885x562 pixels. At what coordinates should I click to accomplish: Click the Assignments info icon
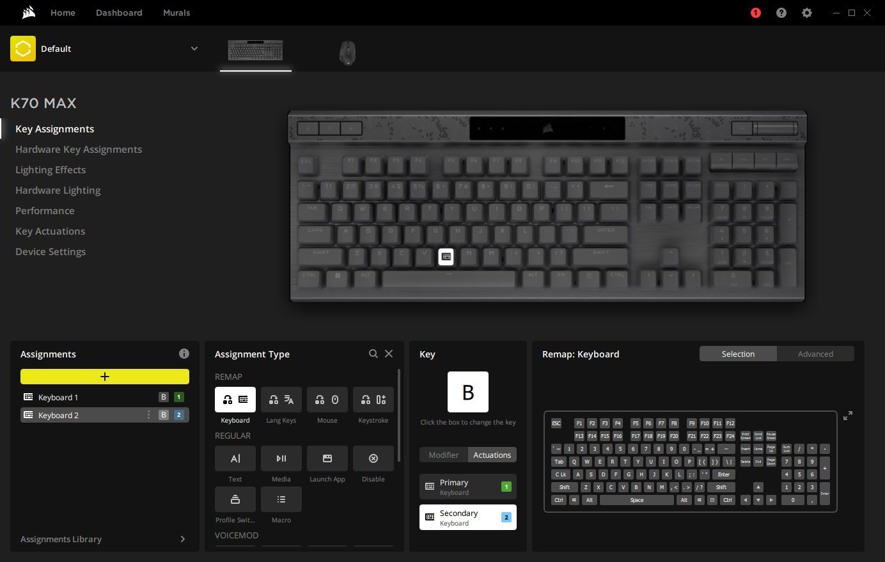pos(184,354)
